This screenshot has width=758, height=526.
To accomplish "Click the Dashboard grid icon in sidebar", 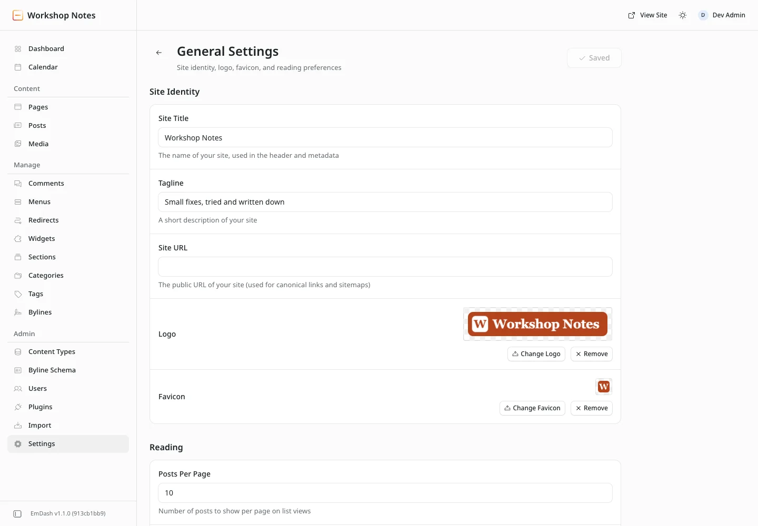I will [18, 49].
